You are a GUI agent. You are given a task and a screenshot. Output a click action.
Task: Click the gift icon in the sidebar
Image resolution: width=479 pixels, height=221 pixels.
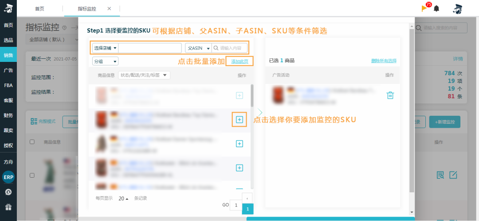click(8, 207)
